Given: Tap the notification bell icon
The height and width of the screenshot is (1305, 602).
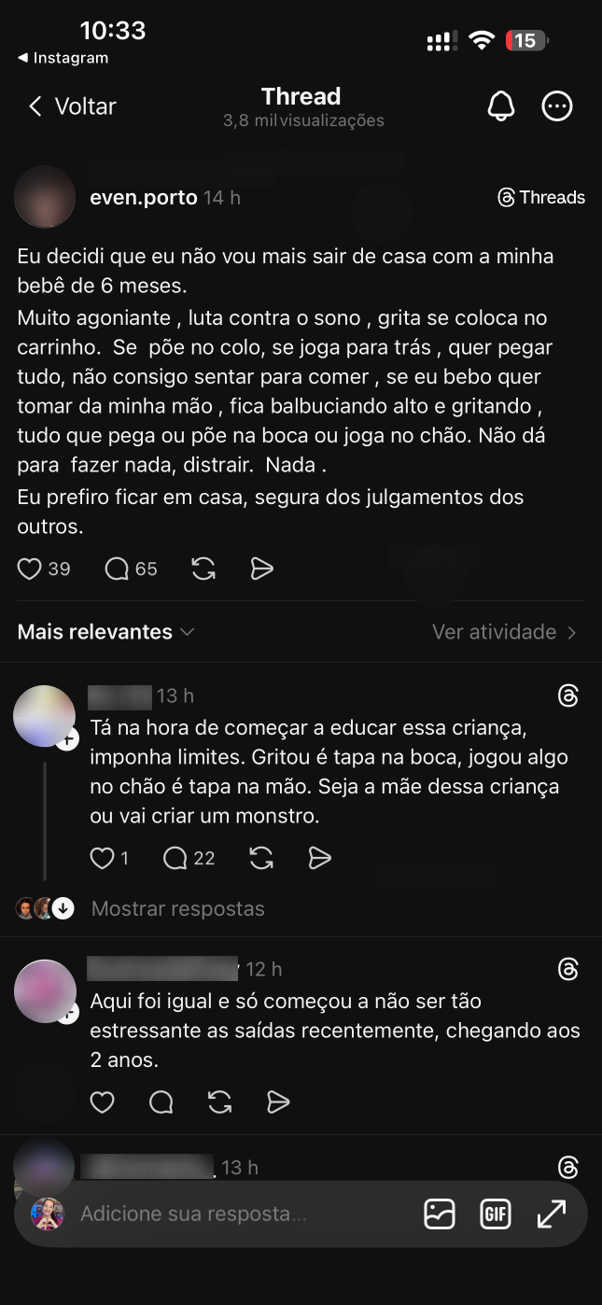Looking at the screenshot, I should (x=501, y=106).
